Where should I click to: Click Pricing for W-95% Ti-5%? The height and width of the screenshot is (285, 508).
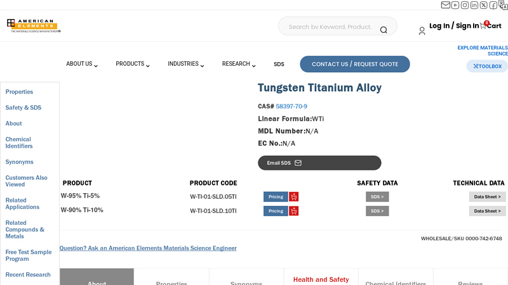click(x=276, y=197)
